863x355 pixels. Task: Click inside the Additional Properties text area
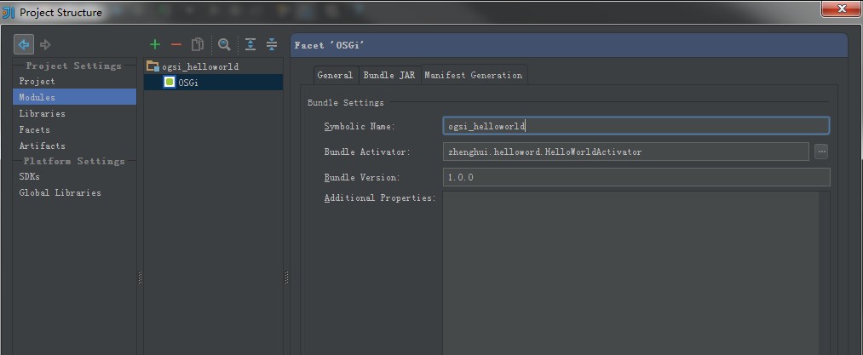(630, 273)
